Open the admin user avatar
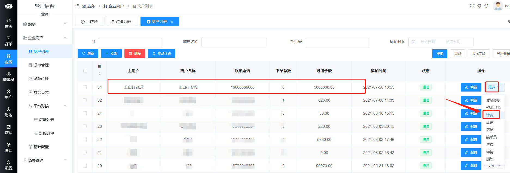This screenshot has width=510, height=173. pos(498,6)
